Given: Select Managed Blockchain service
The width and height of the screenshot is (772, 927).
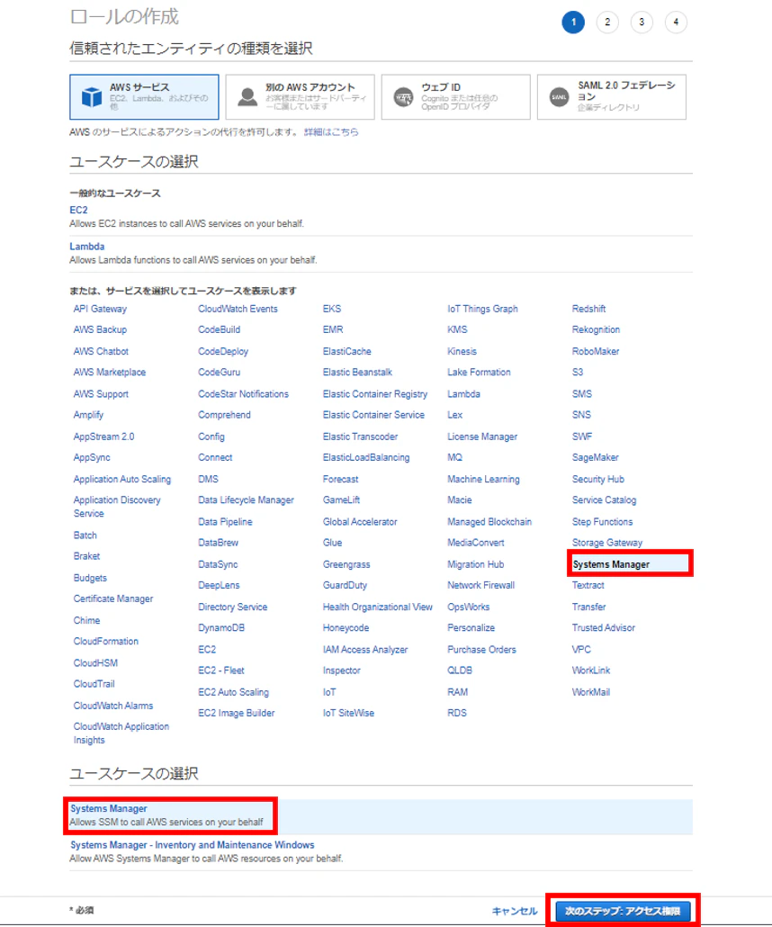Looking at the screenshot, I should pyautogui.click(x=489, y=521).
